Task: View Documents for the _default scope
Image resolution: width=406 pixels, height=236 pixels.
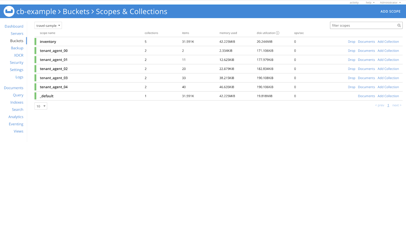Action: [x=366, y=96]
